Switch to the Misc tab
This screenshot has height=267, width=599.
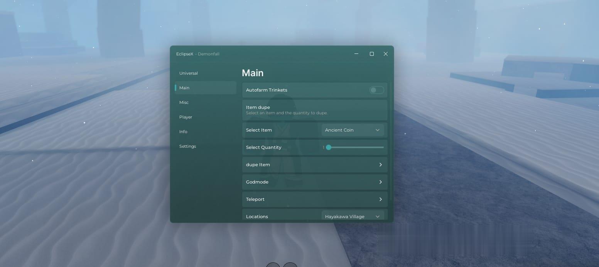tap(184, 102)
